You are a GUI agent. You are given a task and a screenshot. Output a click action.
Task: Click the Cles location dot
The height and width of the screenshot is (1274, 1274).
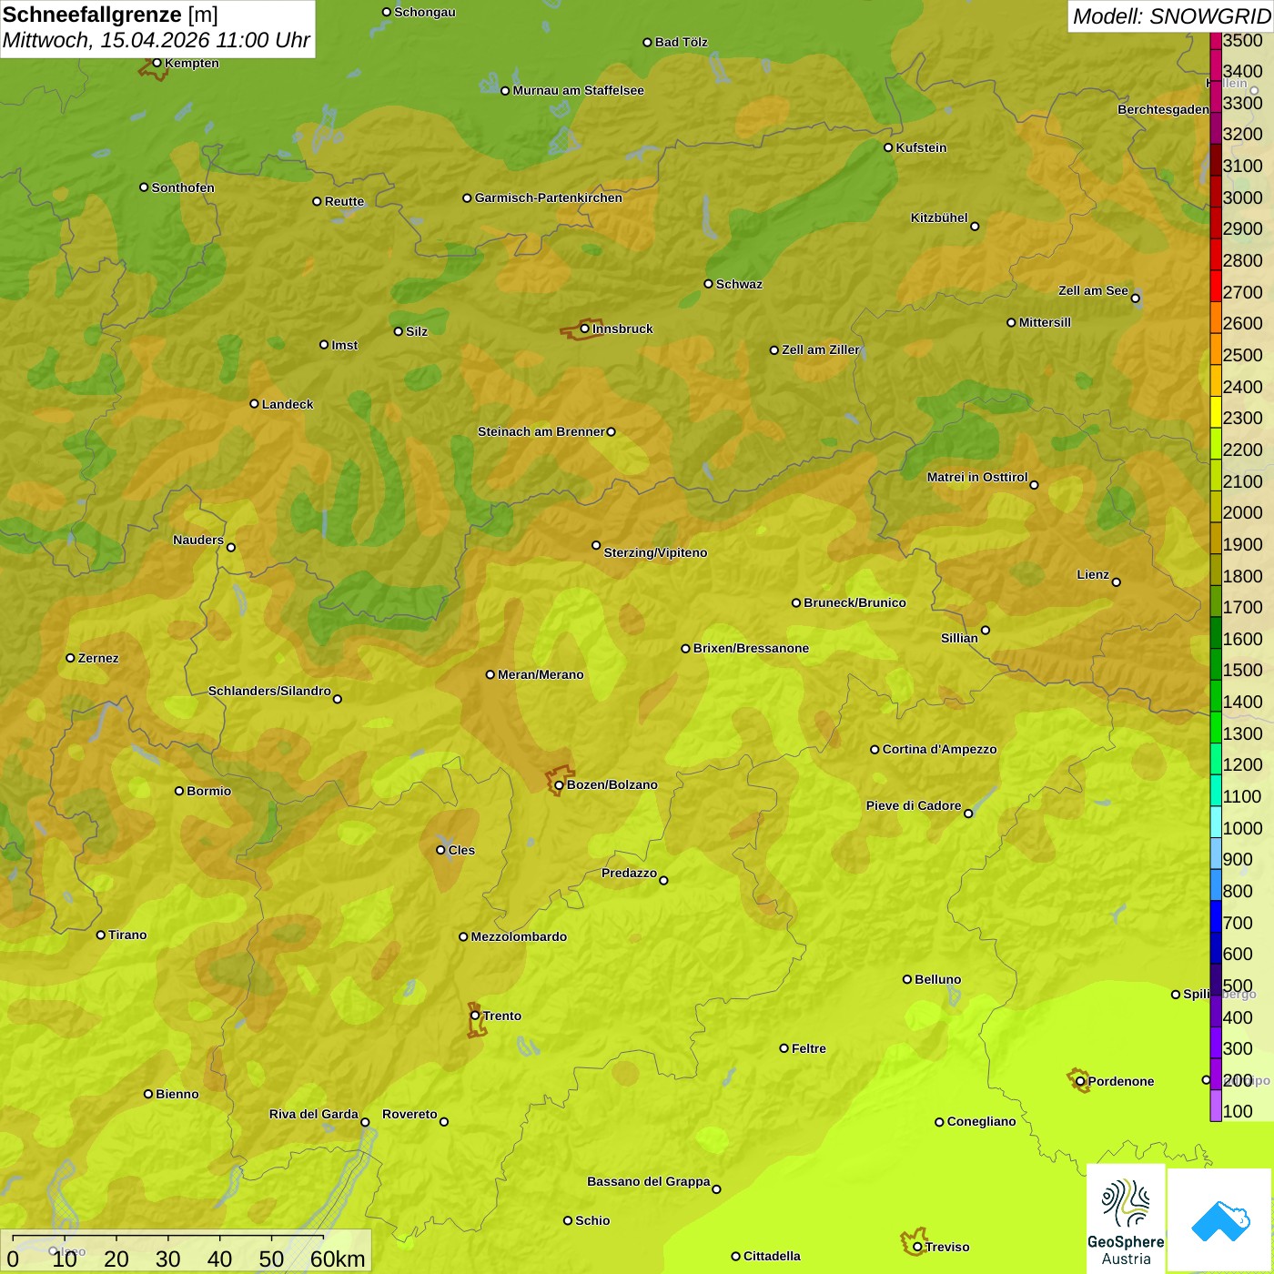coord(441,850)
